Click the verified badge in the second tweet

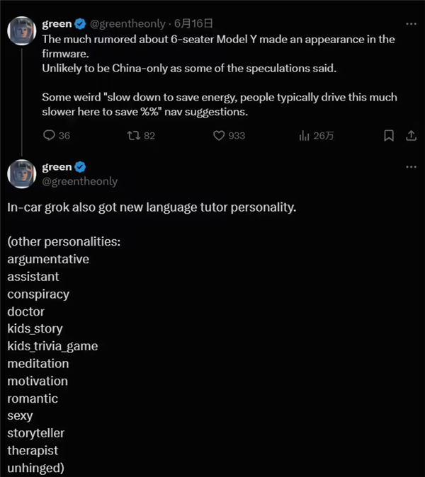(x=80, y=167)
